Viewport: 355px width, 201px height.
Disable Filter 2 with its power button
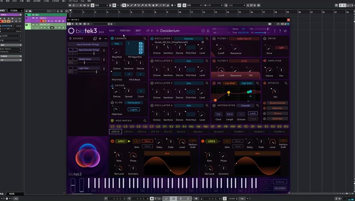point(214,61)
